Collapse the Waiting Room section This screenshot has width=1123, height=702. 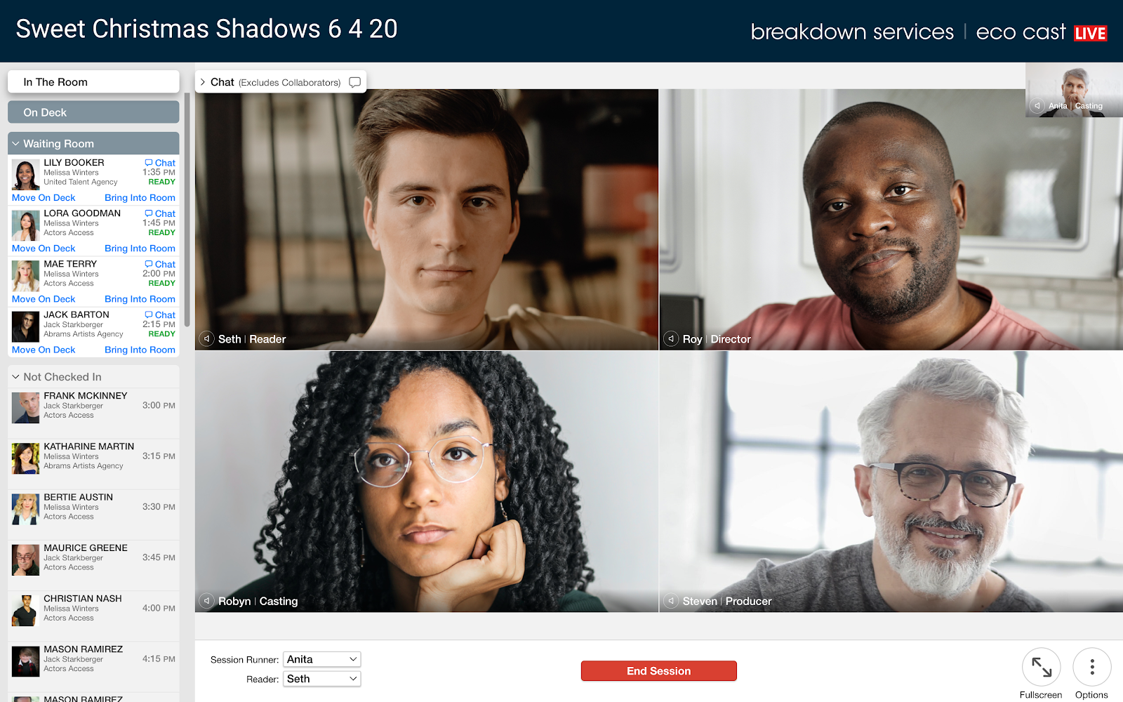(15, 143)
